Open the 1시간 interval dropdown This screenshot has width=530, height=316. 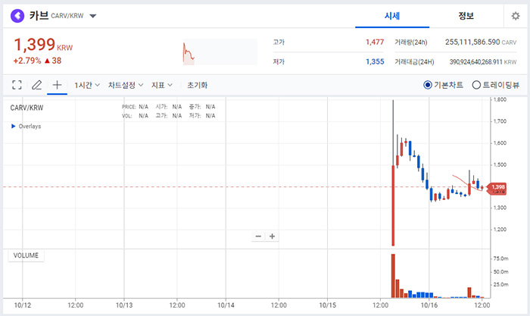tap(87, 85)
